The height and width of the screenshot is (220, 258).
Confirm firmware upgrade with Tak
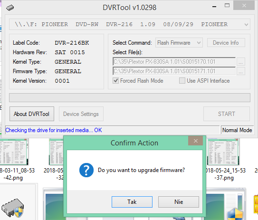pyautogui.click(x=132, y=202)
